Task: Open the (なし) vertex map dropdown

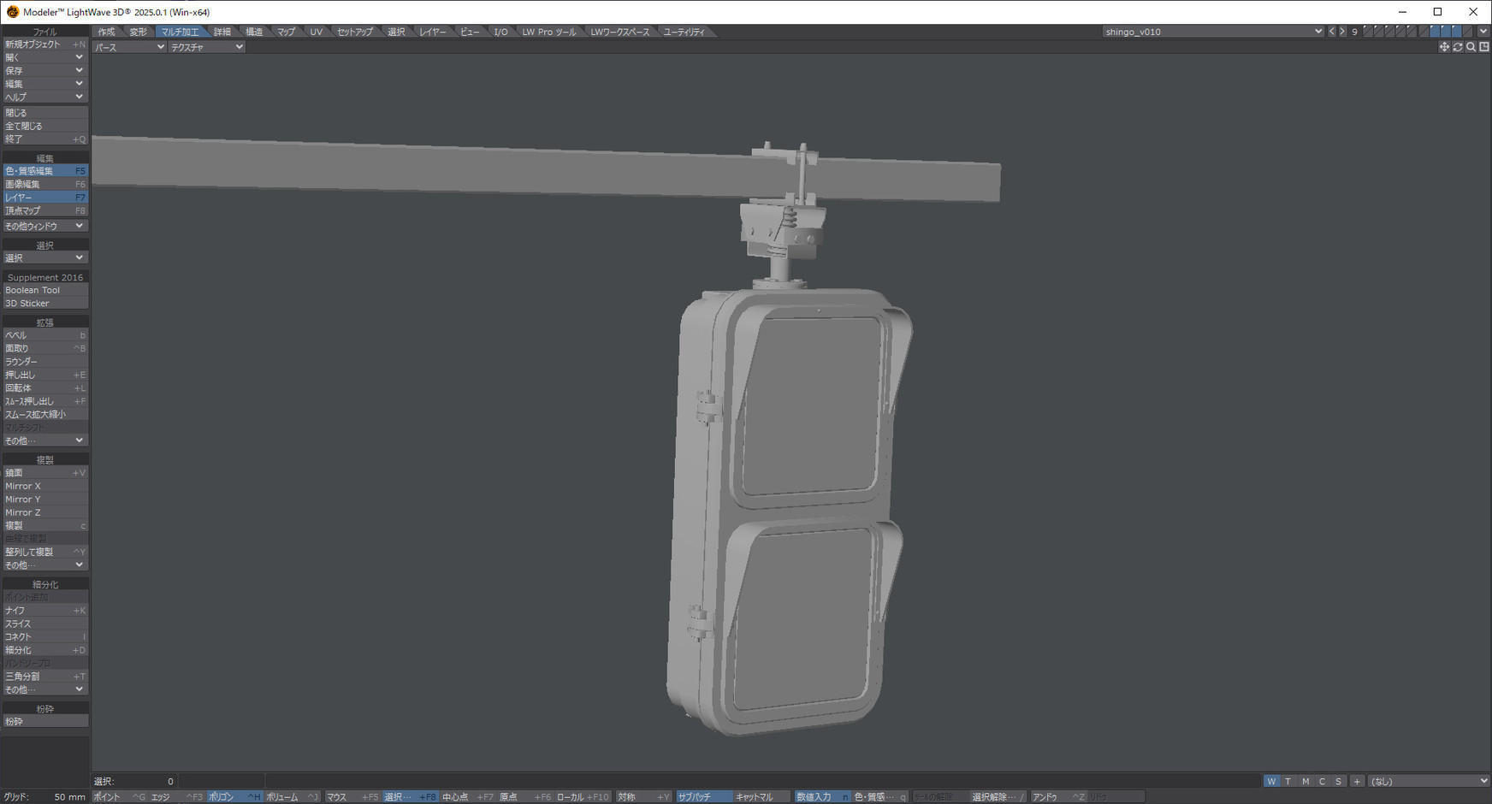Action: (x=1428, y=781)
